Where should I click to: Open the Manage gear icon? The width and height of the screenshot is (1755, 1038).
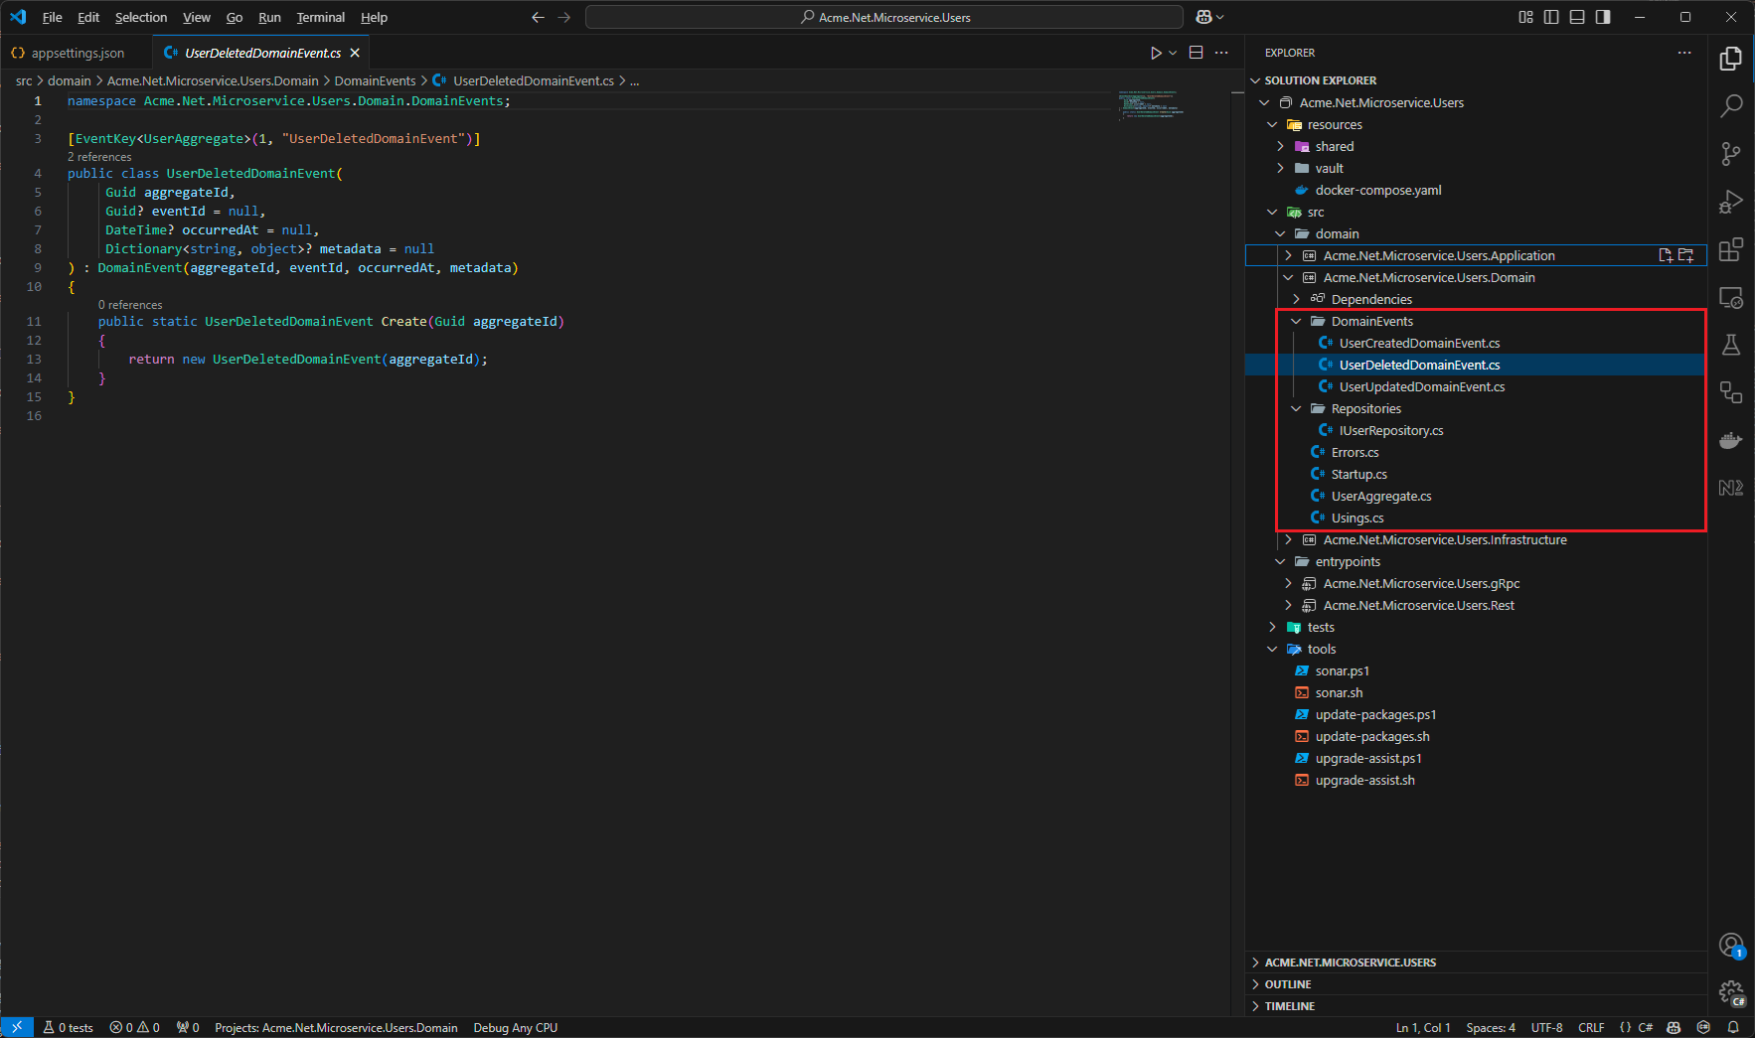[1730, 992]
